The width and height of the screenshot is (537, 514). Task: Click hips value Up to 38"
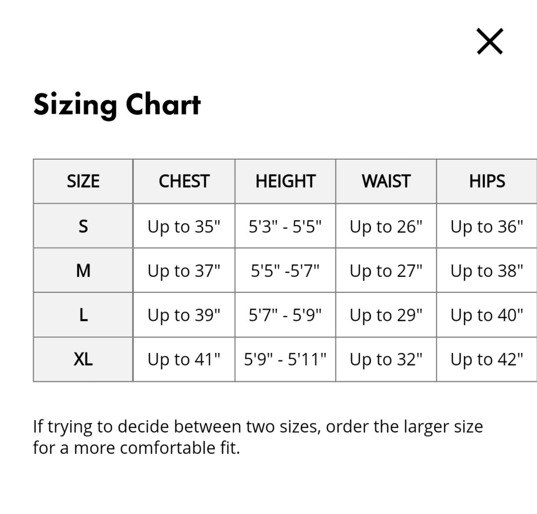(x=487, y=271)
